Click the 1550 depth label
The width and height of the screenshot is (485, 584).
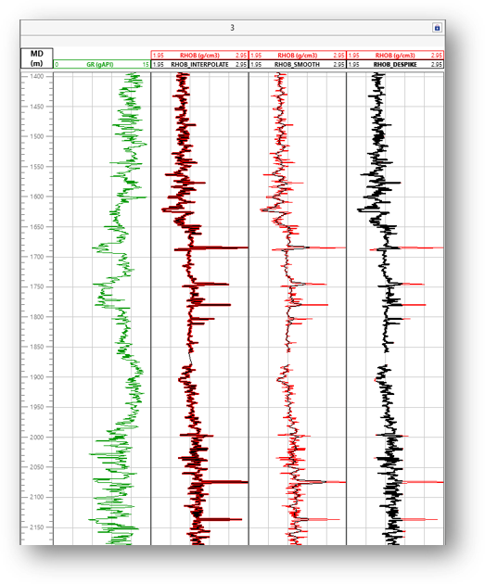(37, 167)
